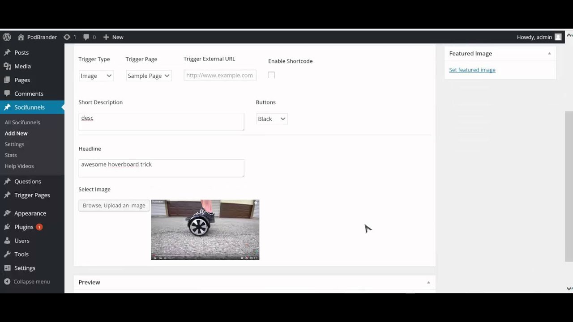The width and height of the screenshot is (573, 322).
Task: Click the home icon beside PodBrander
Action: [x=21, y=37]
